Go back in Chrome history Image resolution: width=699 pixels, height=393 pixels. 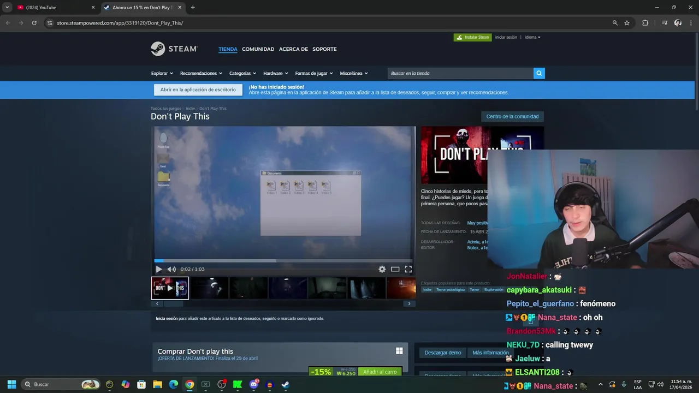pyautogui.click(x=8, y=23)
